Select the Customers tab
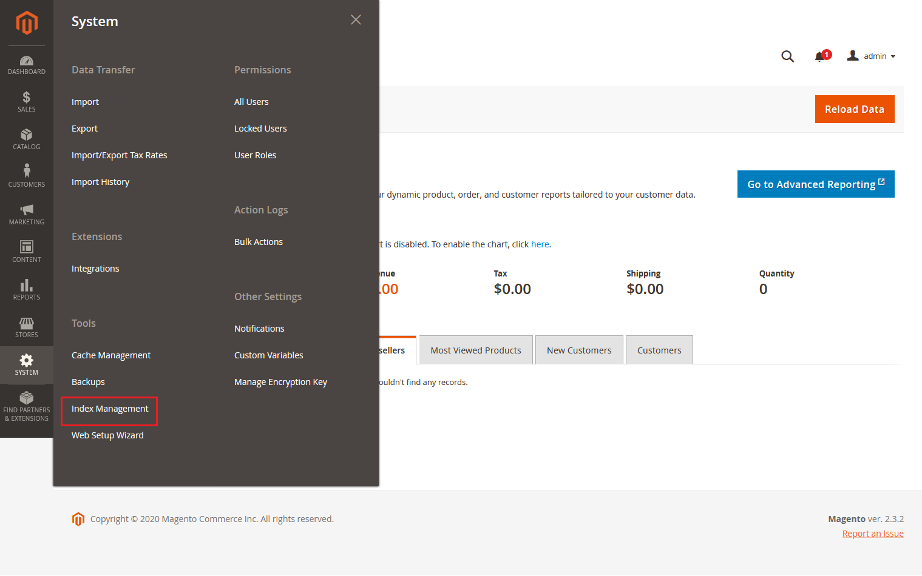Screen dimensions: 922x576 pos(659,350)
